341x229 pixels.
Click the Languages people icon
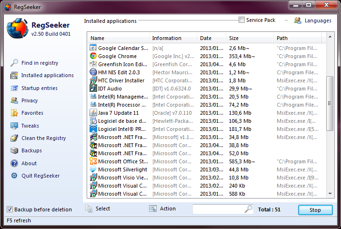click(x=298, y=20)
